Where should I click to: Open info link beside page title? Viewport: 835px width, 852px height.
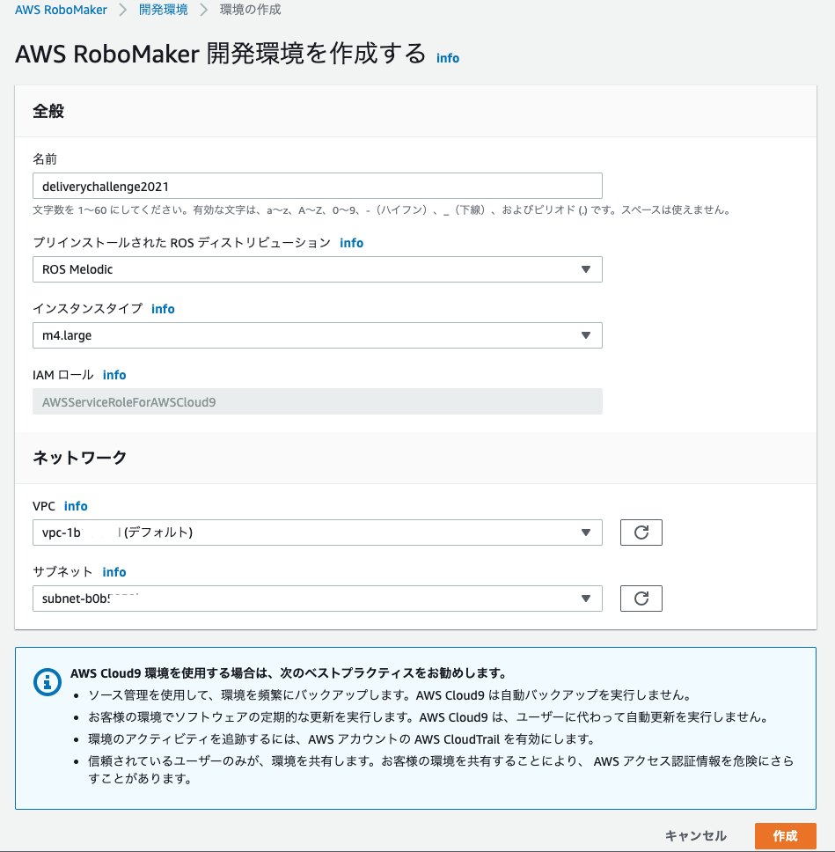448,58
